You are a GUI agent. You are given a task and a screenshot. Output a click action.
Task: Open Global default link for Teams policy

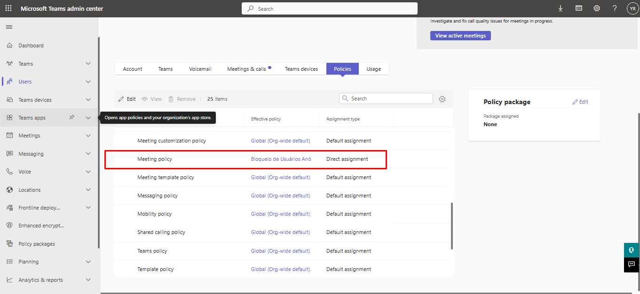(281, 251)
